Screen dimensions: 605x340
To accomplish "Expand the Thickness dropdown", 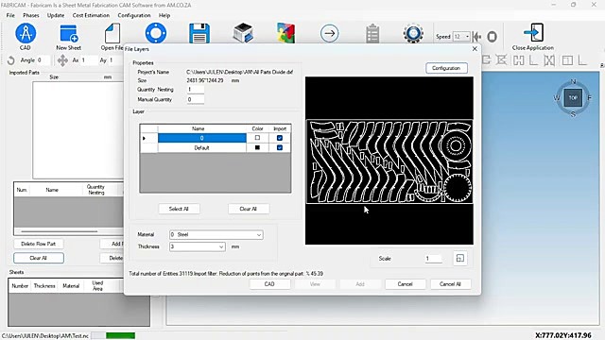I will 198,246.
